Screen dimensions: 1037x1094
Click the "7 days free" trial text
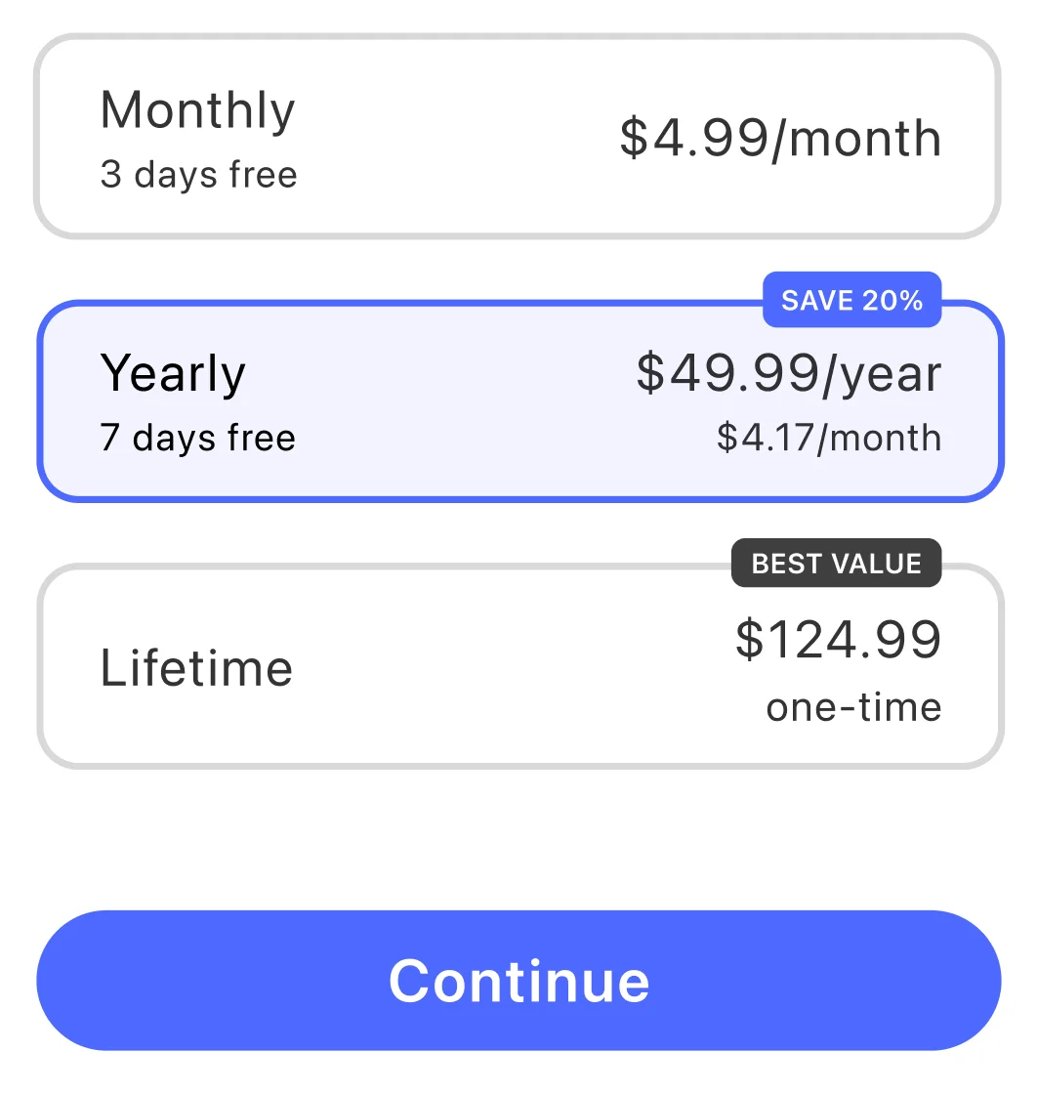tap(197, 438)
